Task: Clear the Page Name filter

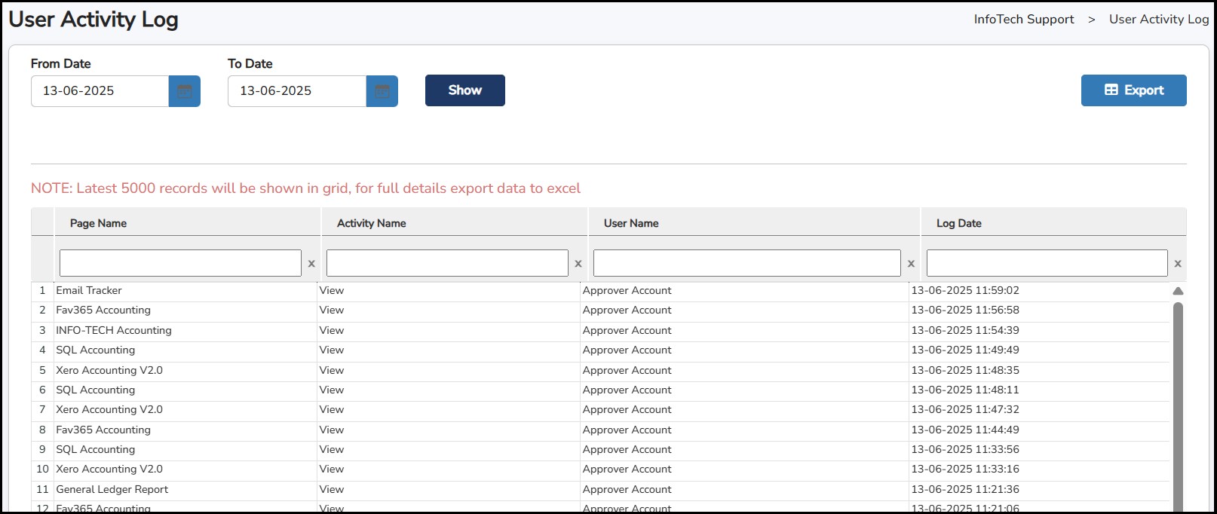Action: [x=311, y=264]
